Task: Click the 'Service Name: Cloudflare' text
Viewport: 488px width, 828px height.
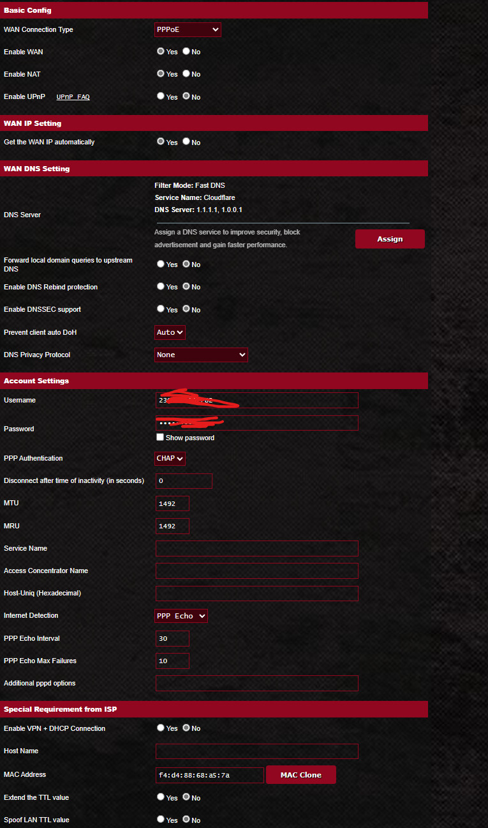Action: point(195,197)
